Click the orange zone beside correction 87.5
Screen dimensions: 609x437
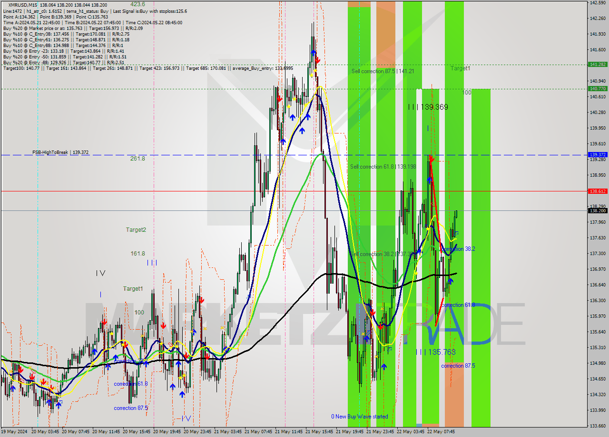click(x=454, y=394)
